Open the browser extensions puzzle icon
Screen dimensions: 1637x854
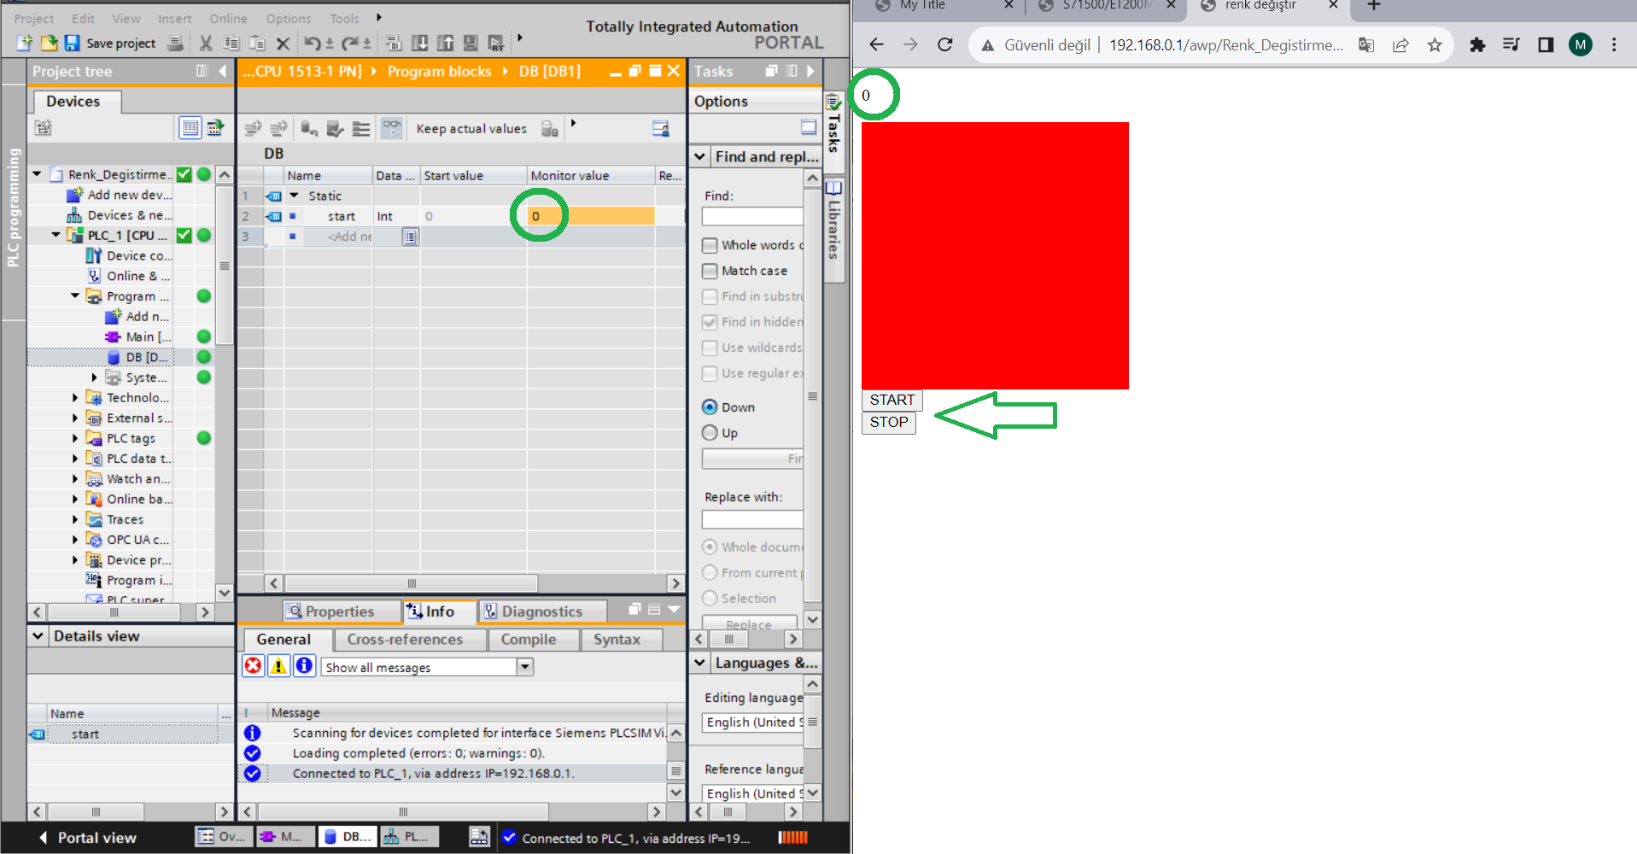(x=1477, y=44)
